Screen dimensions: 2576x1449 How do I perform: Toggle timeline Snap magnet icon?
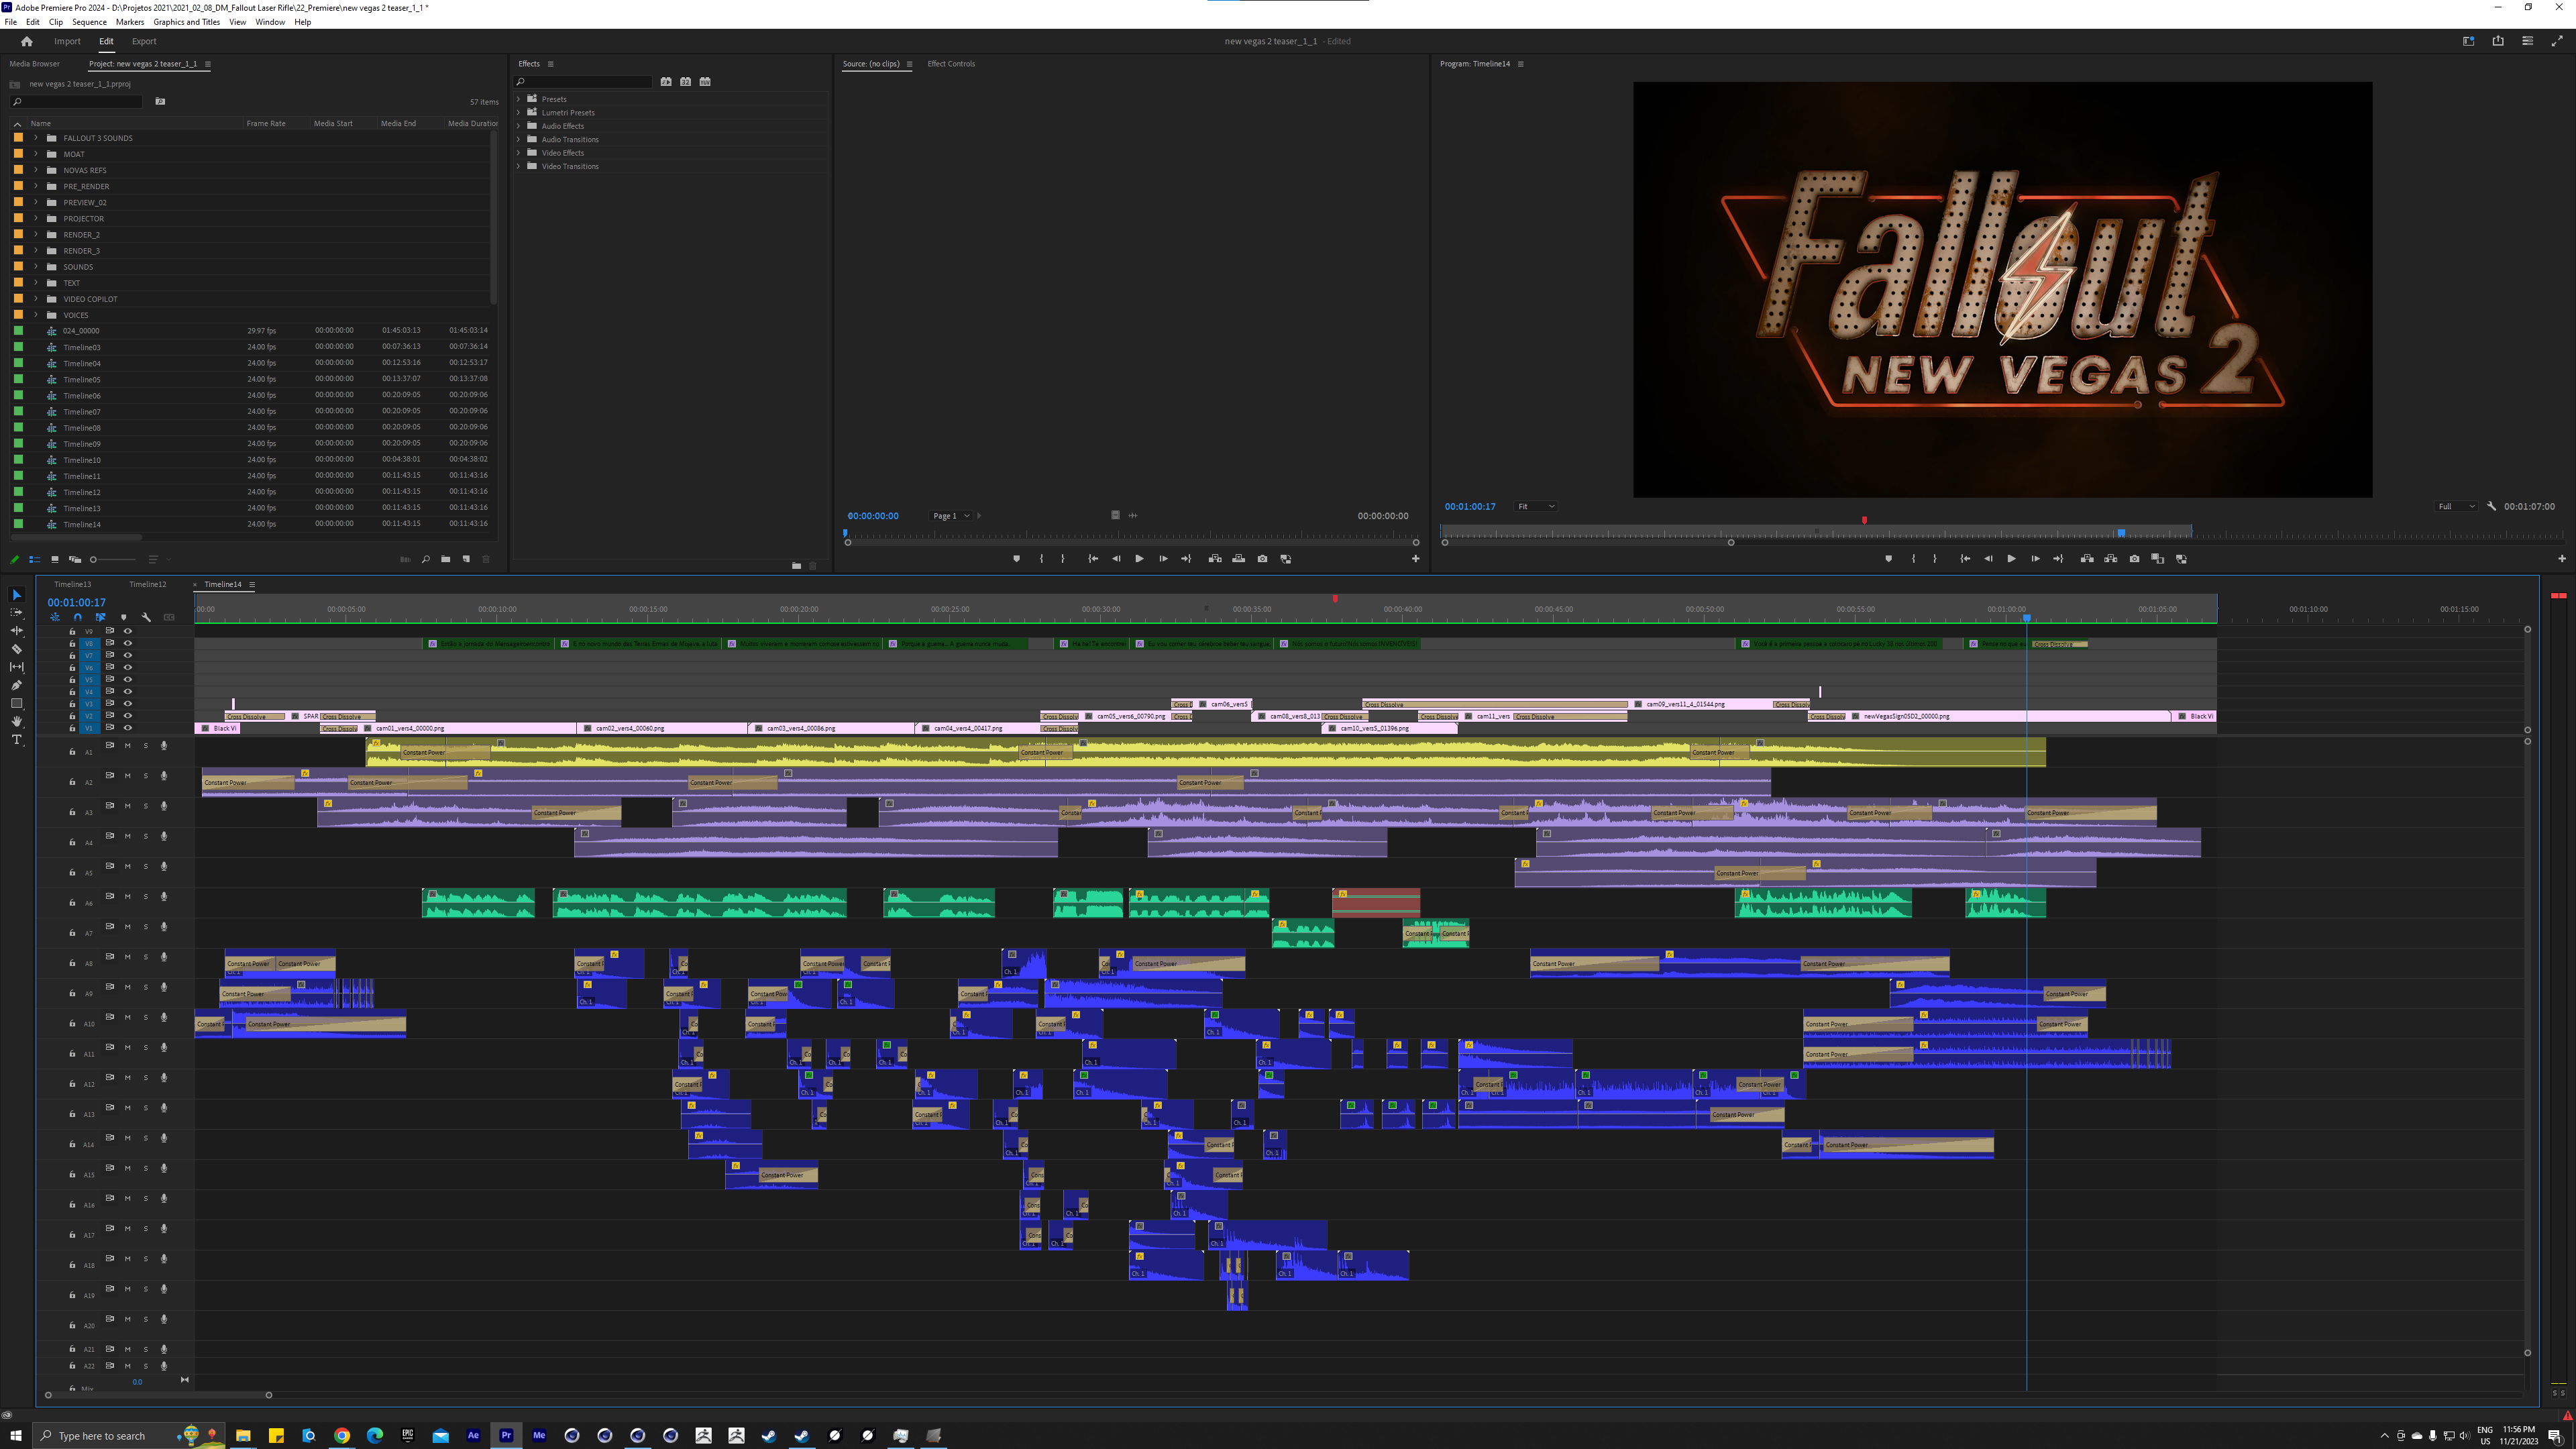[78, 617]
